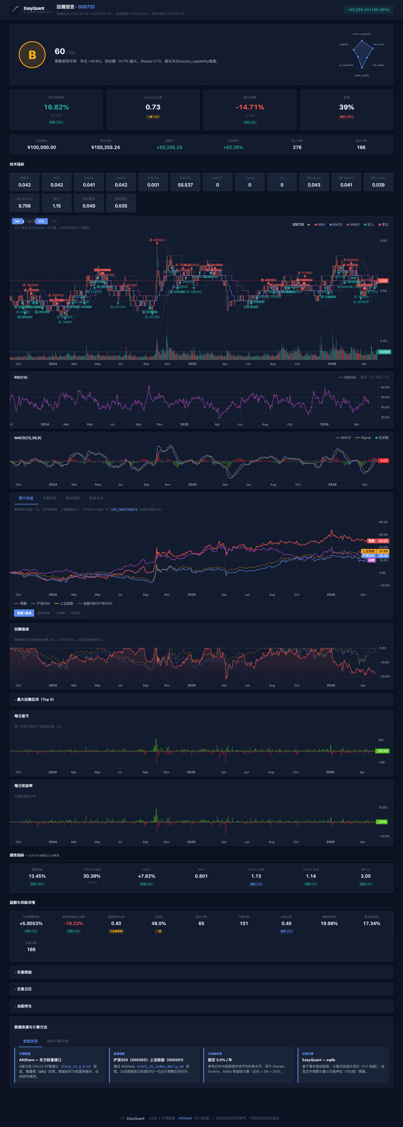Toggle 柱状图 histogram legend in MACD chart

coord(381,437)
